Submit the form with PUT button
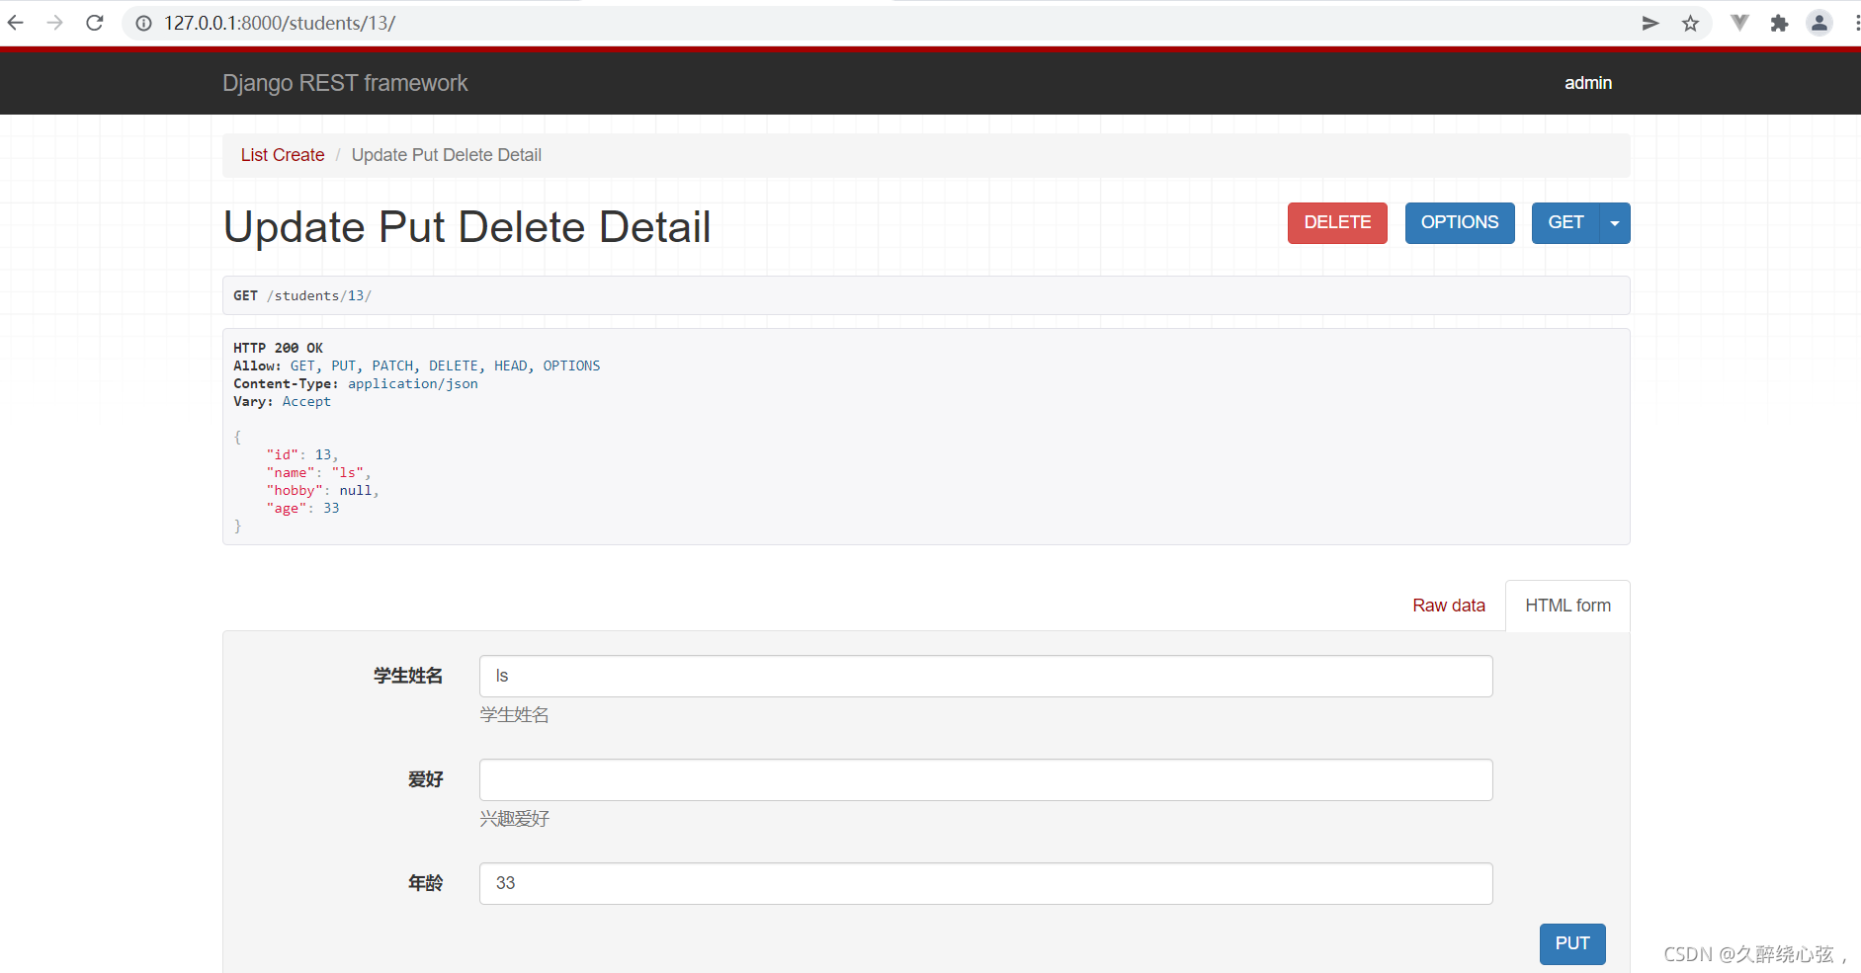 1572,943
